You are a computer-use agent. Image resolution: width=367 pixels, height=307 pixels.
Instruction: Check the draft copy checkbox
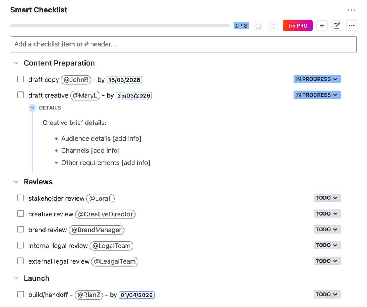tap(20, 79)
